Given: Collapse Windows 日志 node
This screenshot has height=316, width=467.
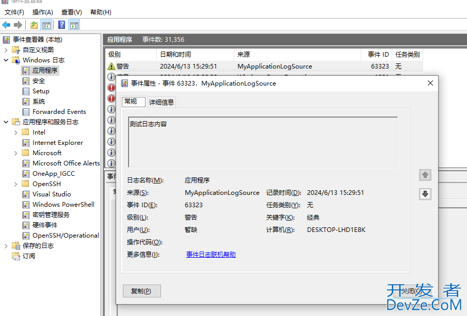Looking at the screenshot, I should click(x=6, y=60).
